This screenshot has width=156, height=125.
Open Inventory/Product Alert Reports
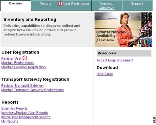coord(25,113)
